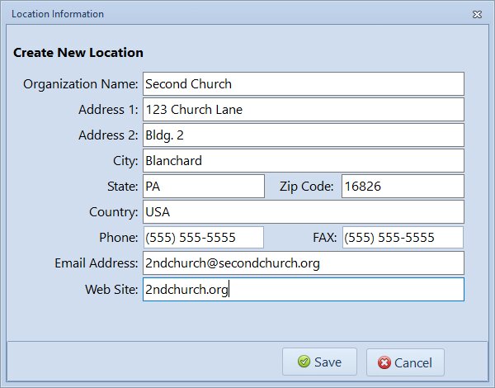Click the City field containing Blanchard
The image size is (495, 388).
click(304, 160)
